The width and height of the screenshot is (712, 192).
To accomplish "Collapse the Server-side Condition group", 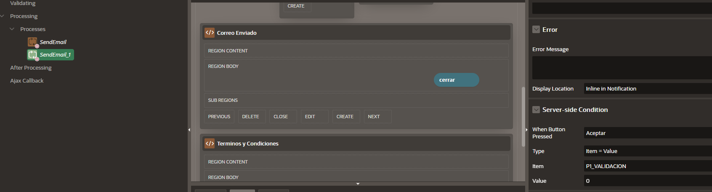I will [x=536, y=110].
